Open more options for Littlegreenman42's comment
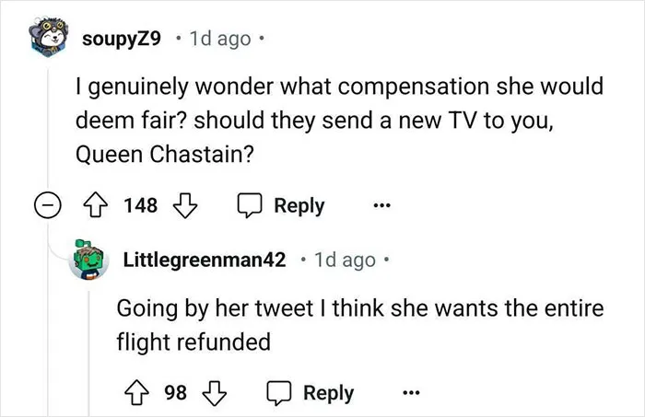645x417 pixels. [411, 393]
